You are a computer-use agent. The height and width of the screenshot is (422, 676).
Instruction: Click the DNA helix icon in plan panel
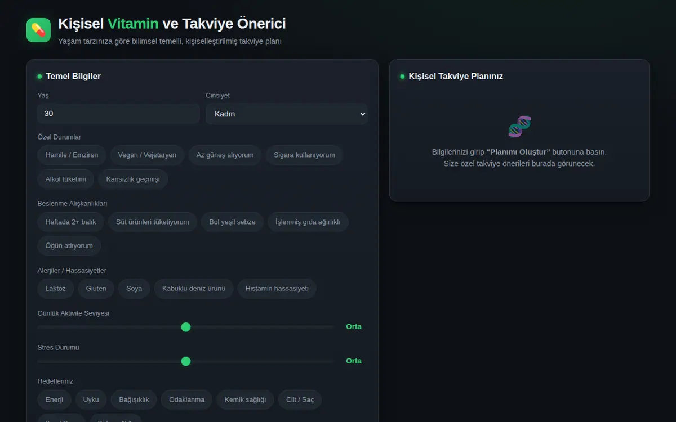coord(519,127)
